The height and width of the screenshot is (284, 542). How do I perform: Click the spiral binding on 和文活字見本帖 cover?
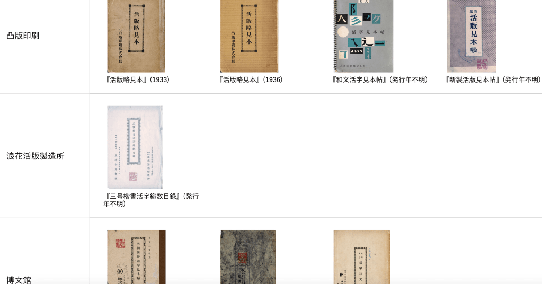(335, 36)
